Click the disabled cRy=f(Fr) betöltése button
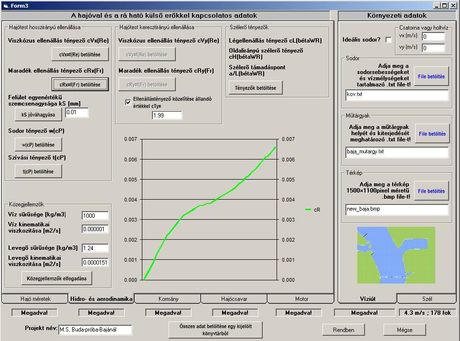This screenshot has height=341, width=460. point(147,85)
